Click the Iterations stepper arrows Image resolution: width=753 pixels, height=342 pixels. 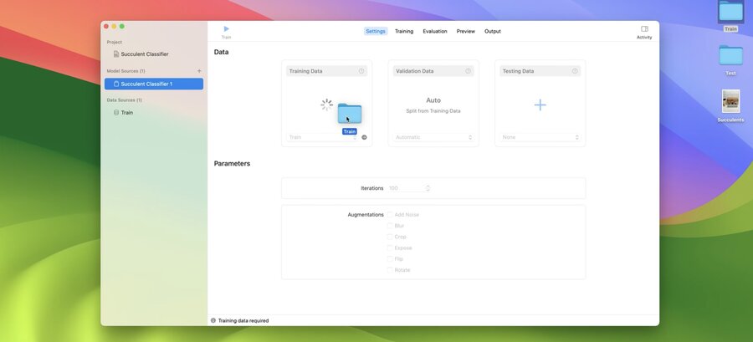pos(428,188)
